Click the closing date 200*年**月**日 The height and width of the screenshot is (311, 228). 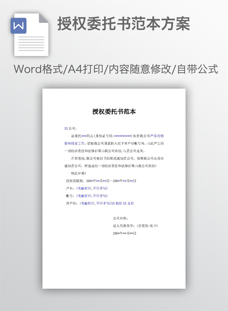(125, 234)
